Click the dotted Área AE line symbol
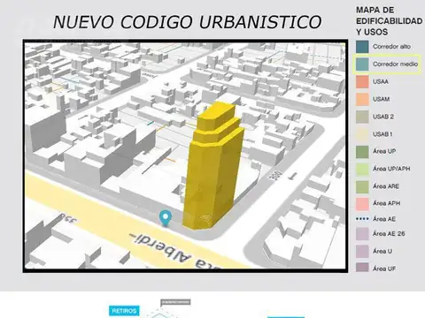This screenshot has width=425, height=318. tap(362, 219)
